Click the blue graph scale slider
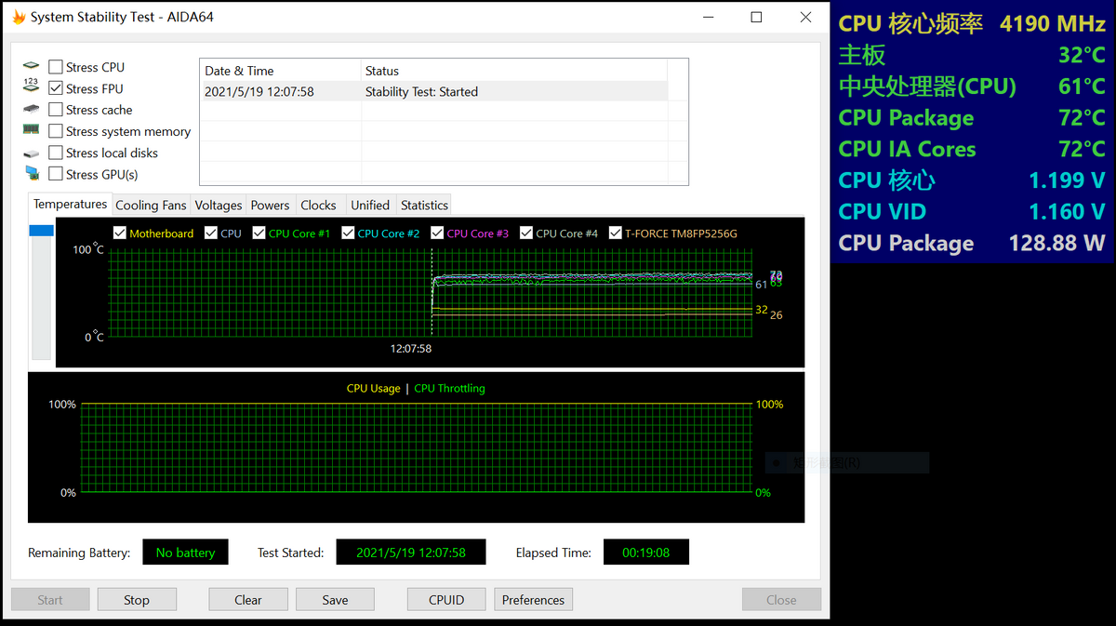Viewport: 1116px width, 626px height. (x=41, y=231)
